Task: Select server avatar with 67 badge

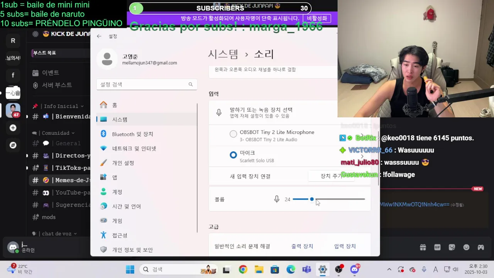Action: click(13, 110)
